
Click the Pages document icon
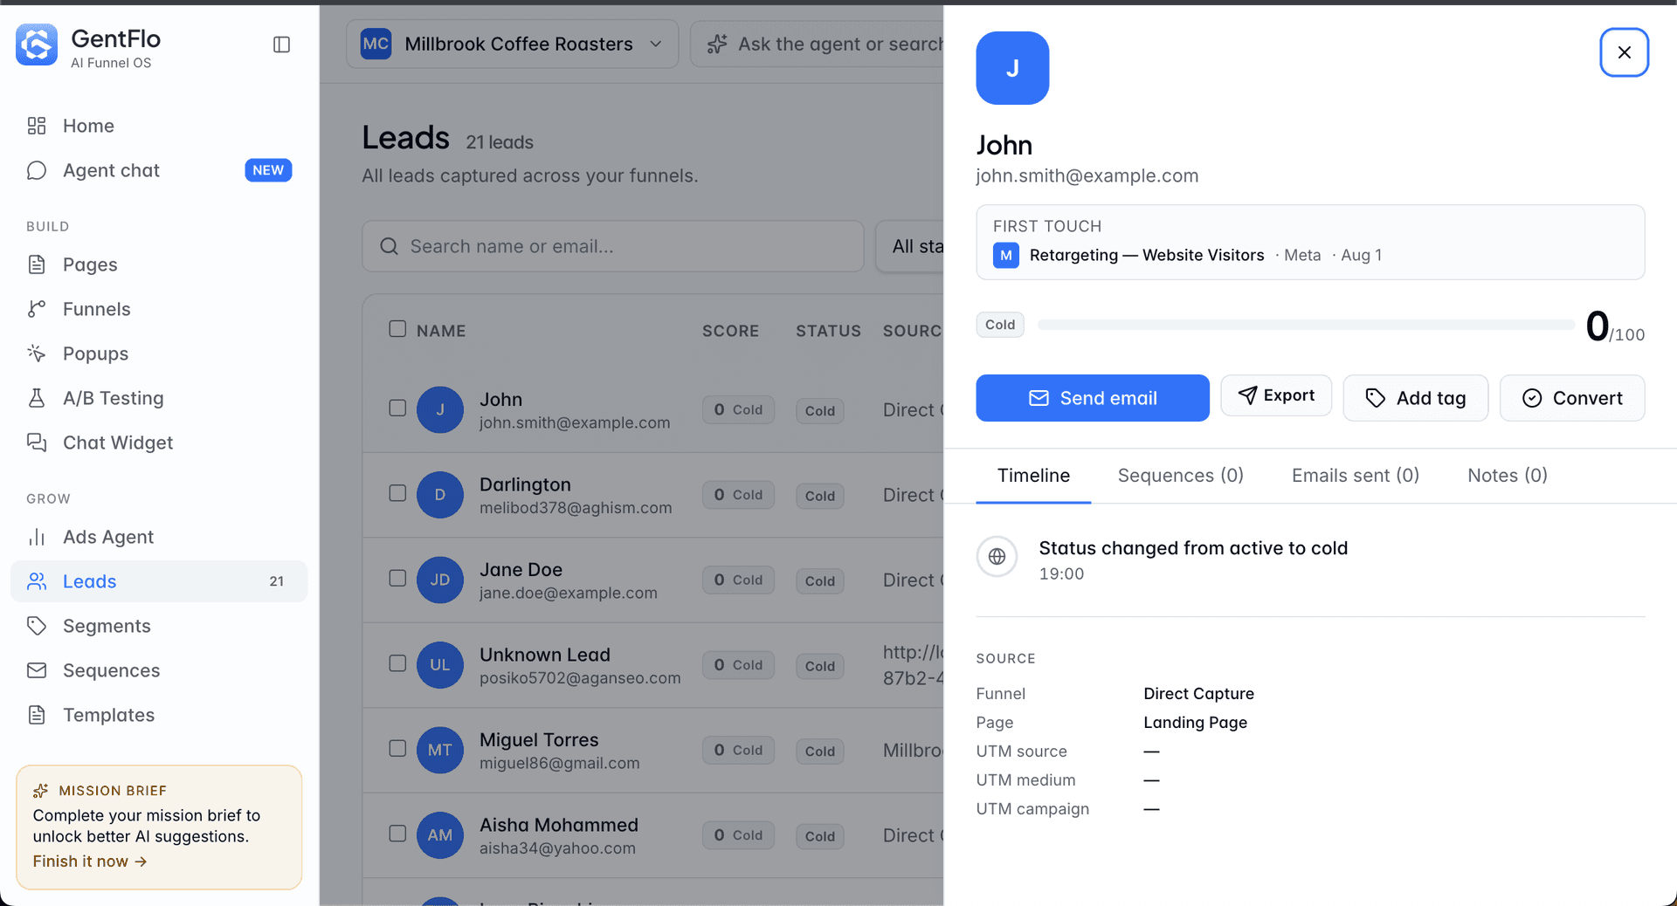[37, 264]
